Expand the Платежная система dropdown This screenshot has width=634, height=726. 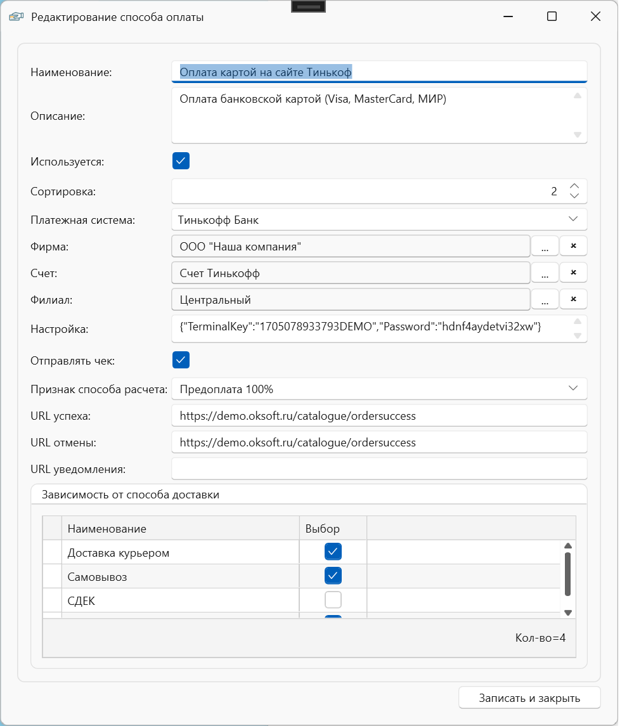point(573,219)
